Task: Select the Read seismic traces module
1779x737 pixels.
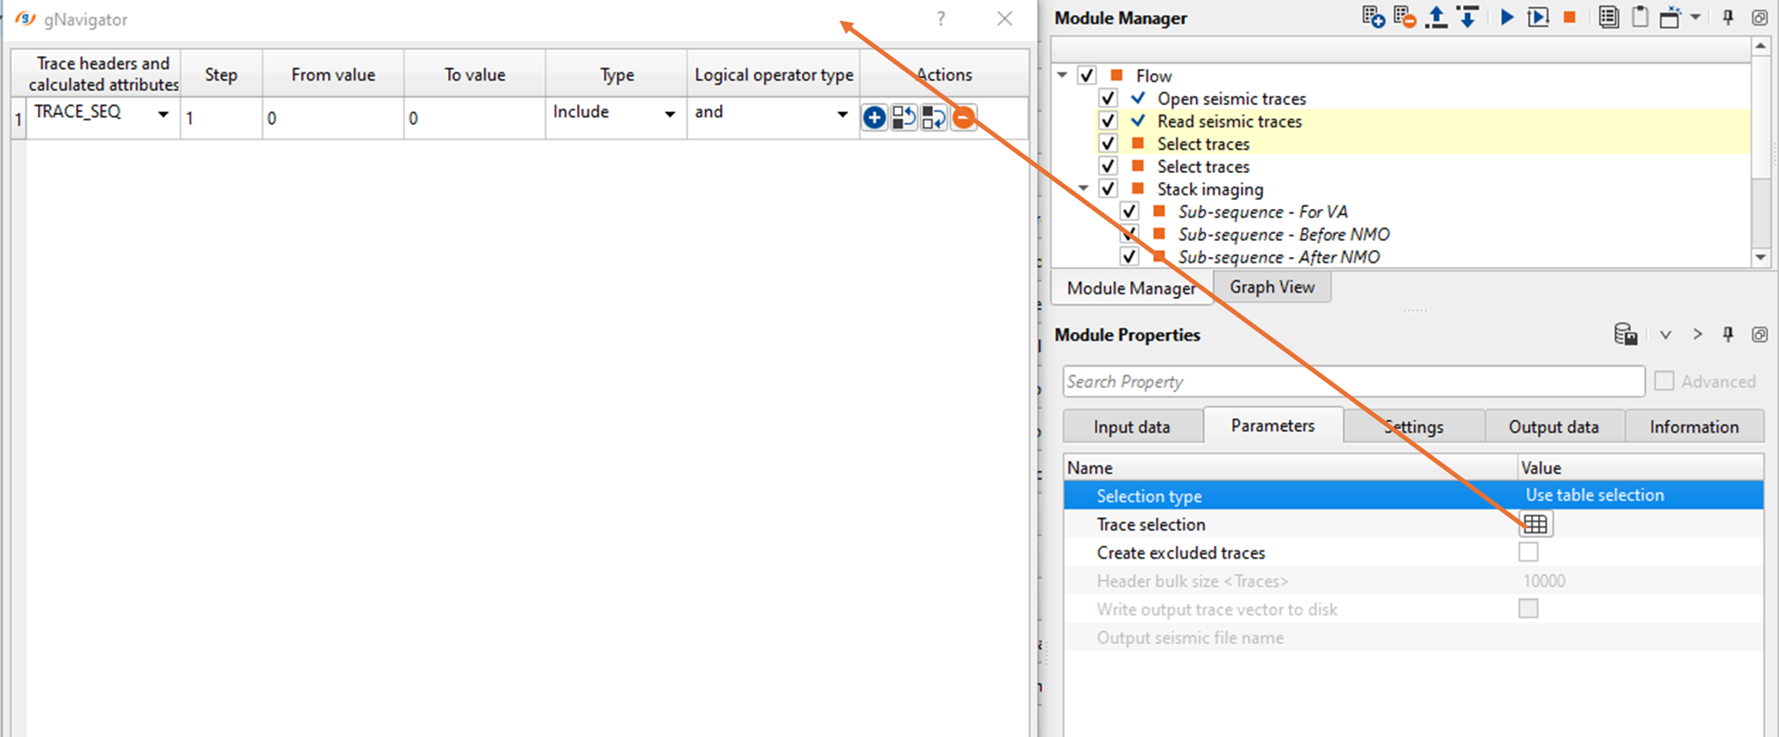Action: [1229, 121]
